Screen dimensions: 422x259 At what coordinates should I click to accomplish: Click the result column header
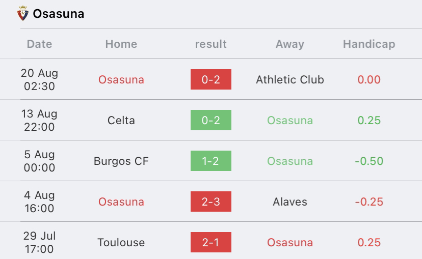[210, 44]
